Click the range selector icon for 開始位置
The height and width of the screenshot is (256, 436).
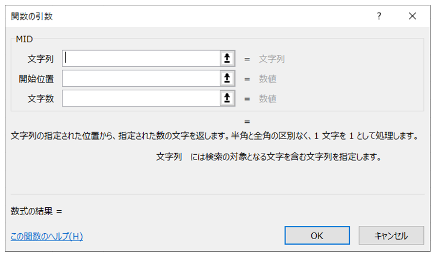[227, 78]
